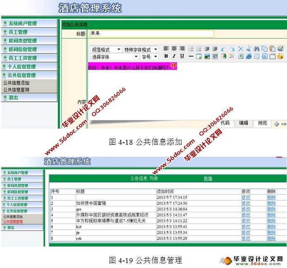Open the 段落格式 dropdown

click(106, 50)
